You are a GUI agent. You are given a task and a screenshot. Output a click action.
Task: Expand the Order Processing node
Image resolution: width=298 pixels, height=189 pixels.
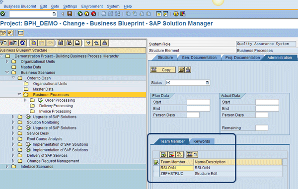pyautogui.click(x=25, y=100)
